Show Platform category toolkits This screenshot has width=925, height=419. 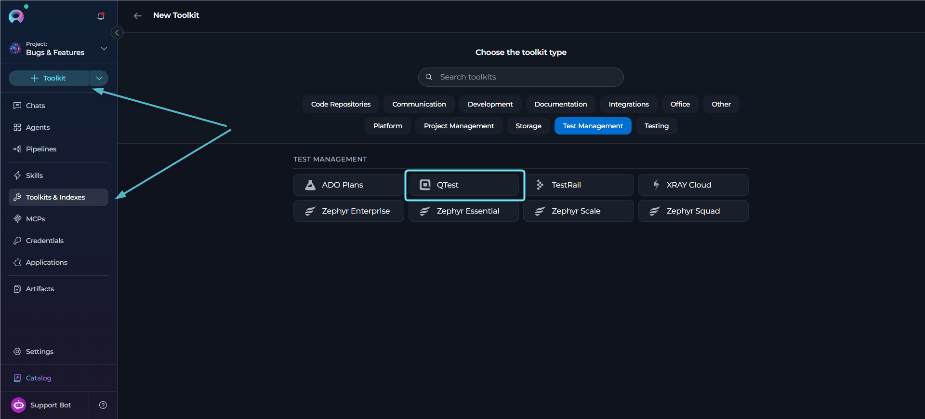coord(388,126)
